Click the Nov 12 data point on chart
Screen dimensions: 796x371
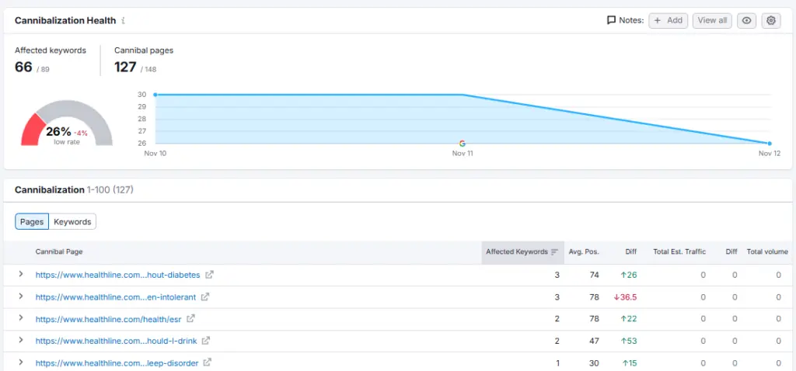(x=770, y=144)
